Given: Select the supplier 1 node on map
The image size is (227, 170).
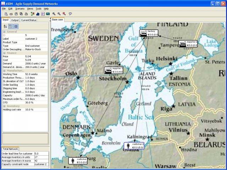Looking at the screenshot, I should click(x=113, y=70).
